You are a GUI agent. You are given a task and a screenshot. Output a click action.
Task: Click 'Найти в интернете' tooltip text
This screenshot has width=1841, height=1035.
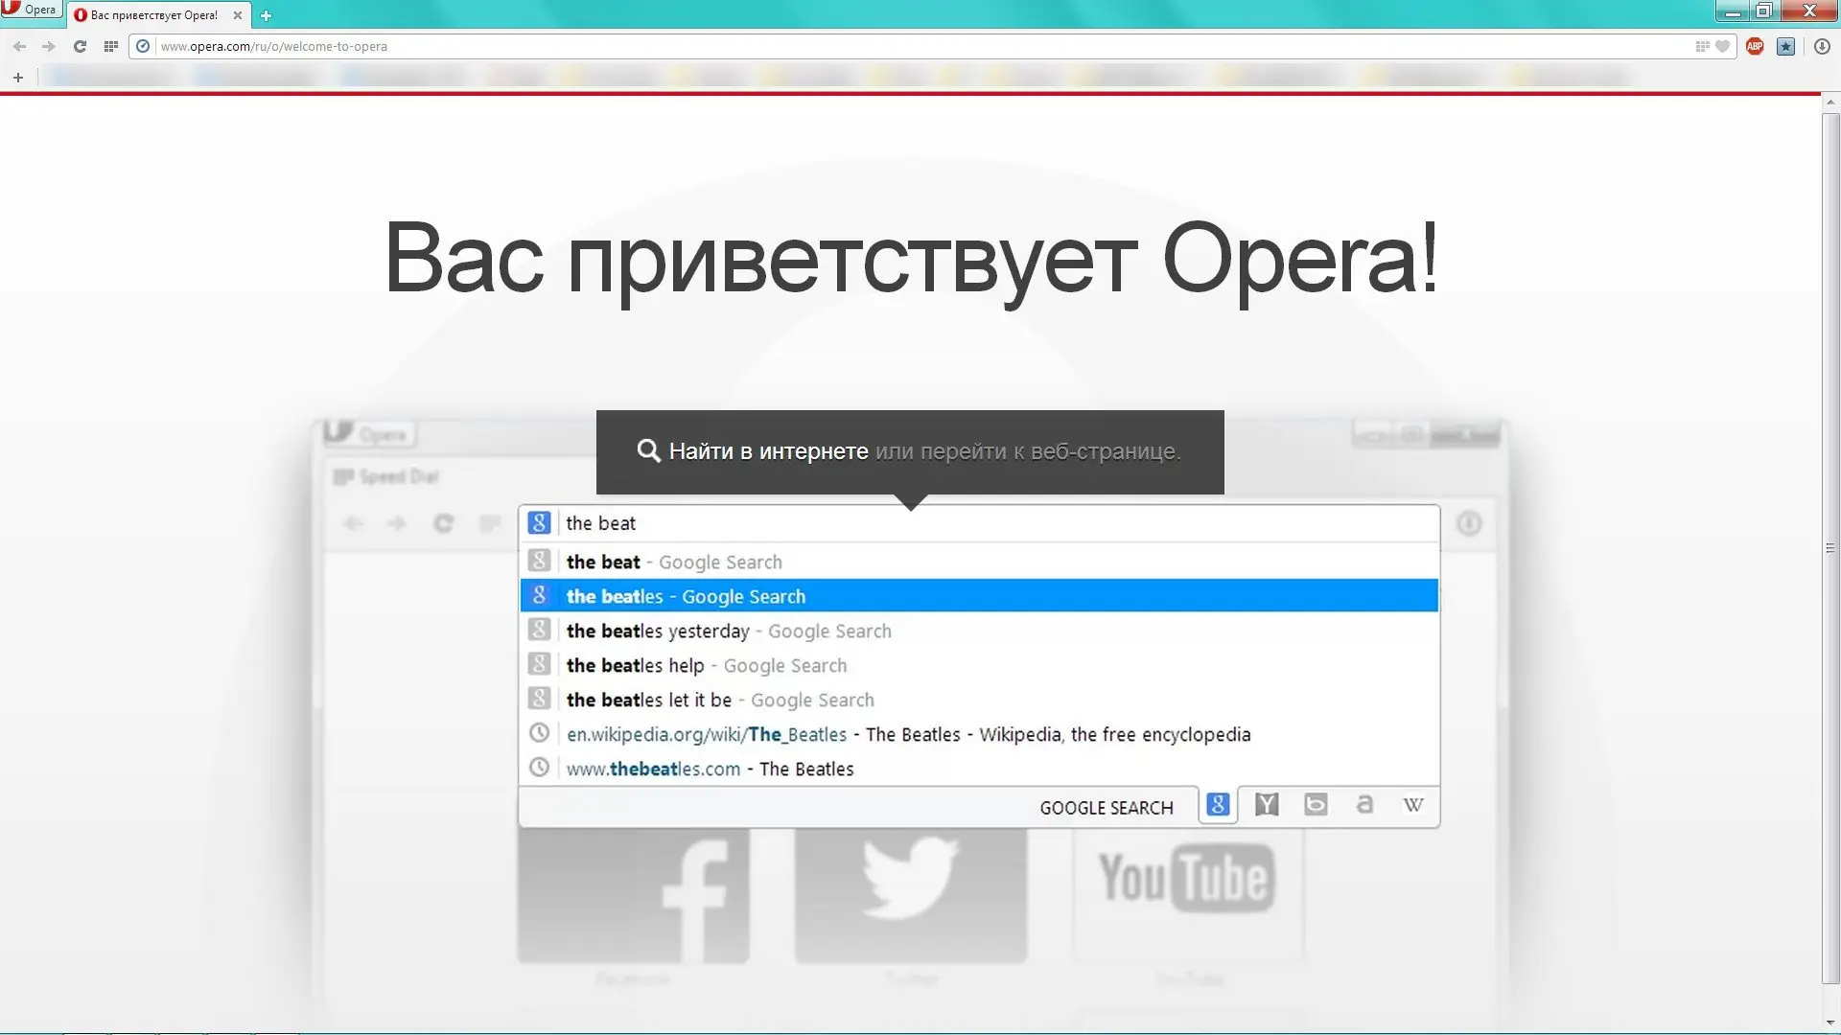pyautogui.click(x=768, y=451)
